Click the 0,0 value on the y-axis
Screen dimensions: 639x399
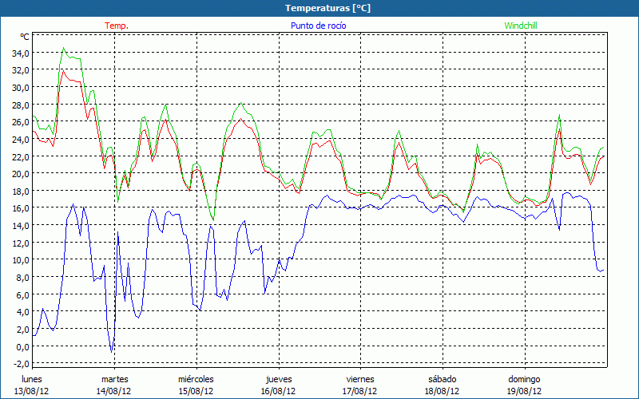(22, 346)
